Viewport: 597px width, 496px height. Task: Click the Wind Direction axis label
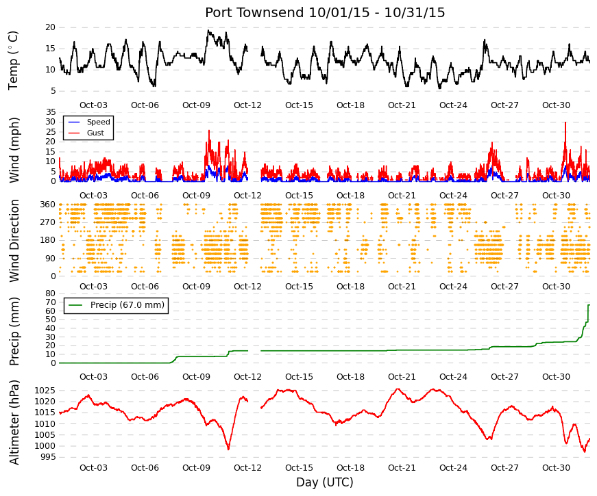[x=14, y=241]
